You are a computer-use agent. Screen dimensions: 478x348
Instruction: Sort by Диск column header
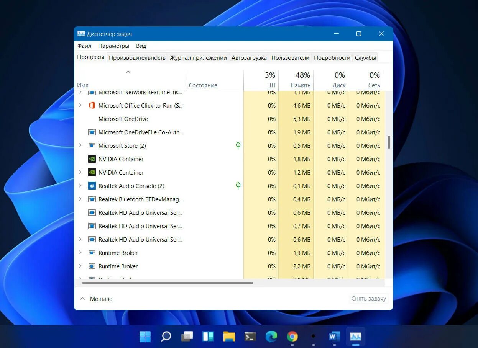[331, 80]
